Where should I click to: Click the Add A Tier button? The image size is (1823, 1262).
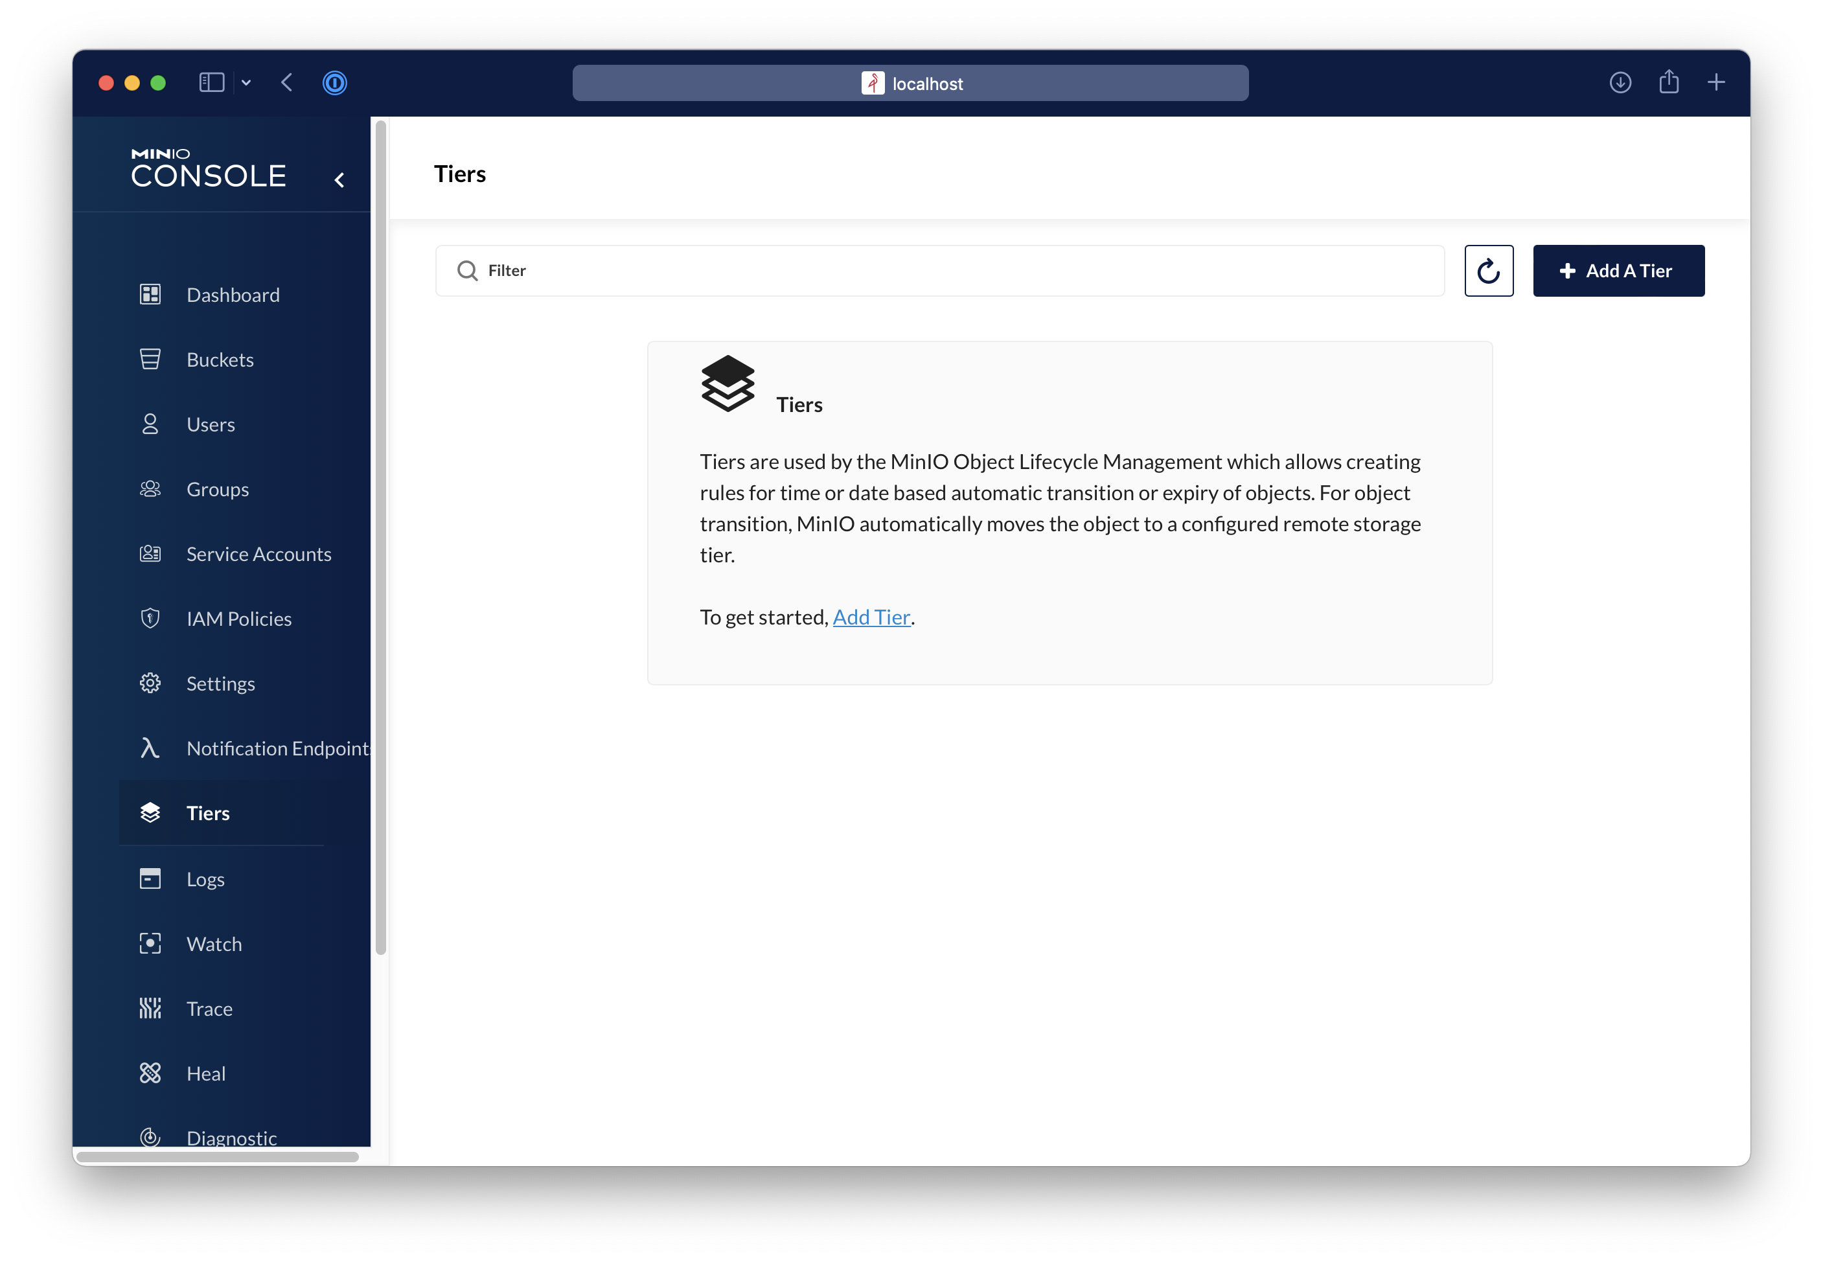click(1618, 271)
